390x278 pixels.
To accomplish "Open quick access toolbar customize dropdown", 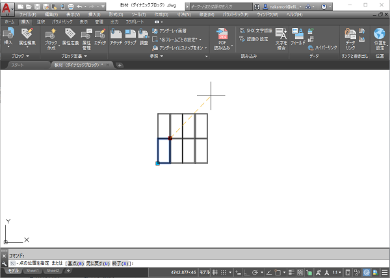I will (x=103, y=6).
